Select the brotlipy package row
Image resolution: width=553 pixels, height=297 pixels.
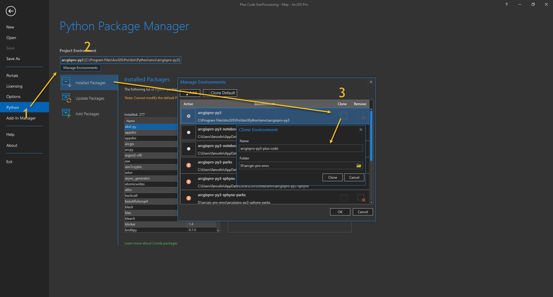pos(170,230)
